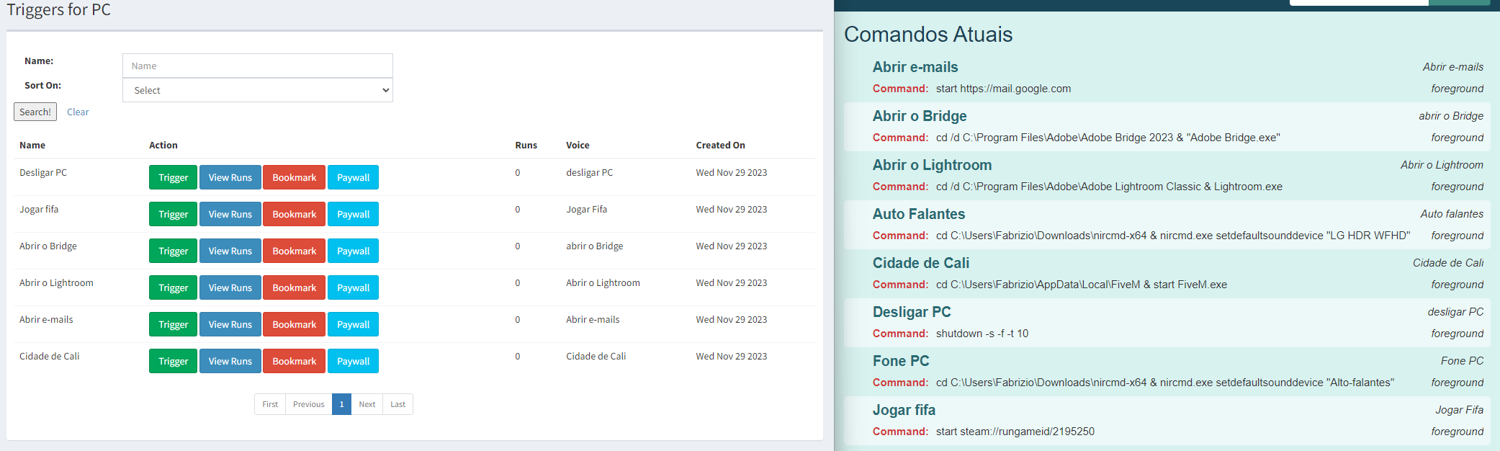Viewport: 1500px width, 451px height.
Task: Trigger the Abrir e-mails command
Action: 173,324
